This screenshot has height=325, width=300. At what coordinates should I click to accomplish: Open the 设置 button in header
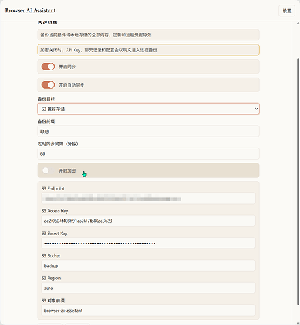click(287, 11)
